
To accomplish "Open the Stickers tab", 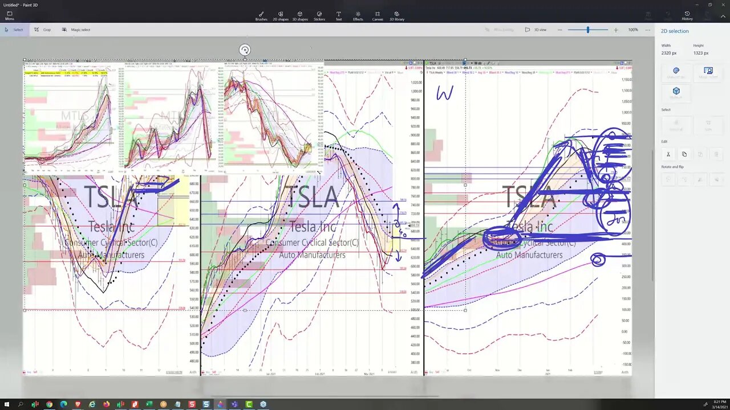I will 319,16.
